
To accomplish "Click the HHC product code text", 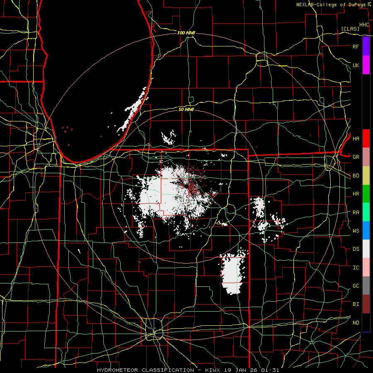I will pyautogui.click(x=364, y=25).
